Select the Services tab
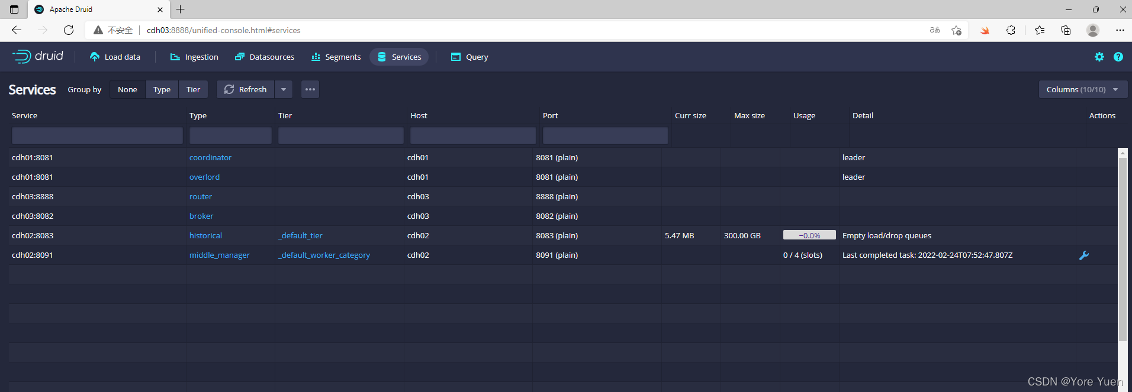The image size is (1132, 392). [399, 57]
